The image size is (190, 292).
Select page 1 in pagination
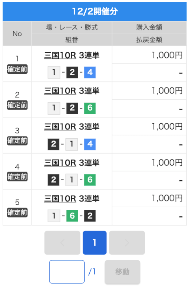94,243
